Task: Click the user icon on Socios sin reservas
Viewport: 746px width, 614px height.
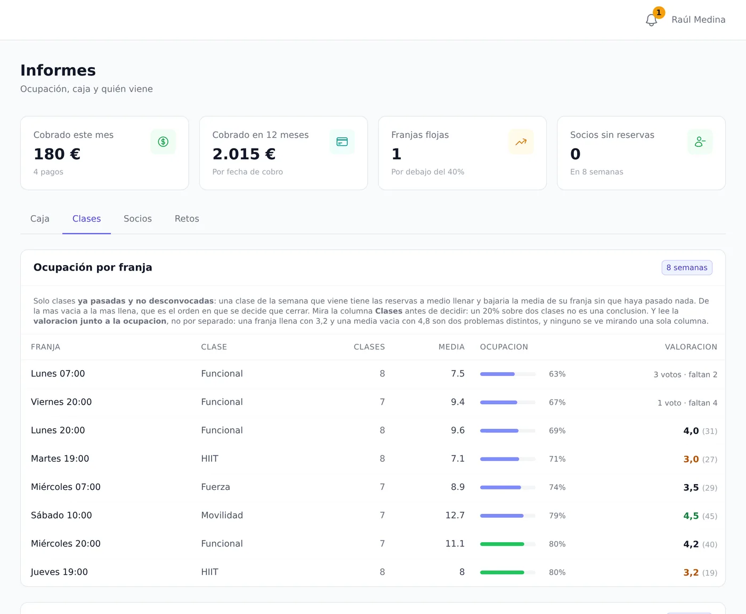Action: (x=700, y=142)
